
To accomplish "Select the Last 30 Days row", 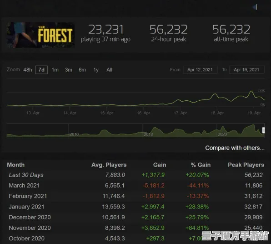I will pyautogui.click(x=135, y=175).
